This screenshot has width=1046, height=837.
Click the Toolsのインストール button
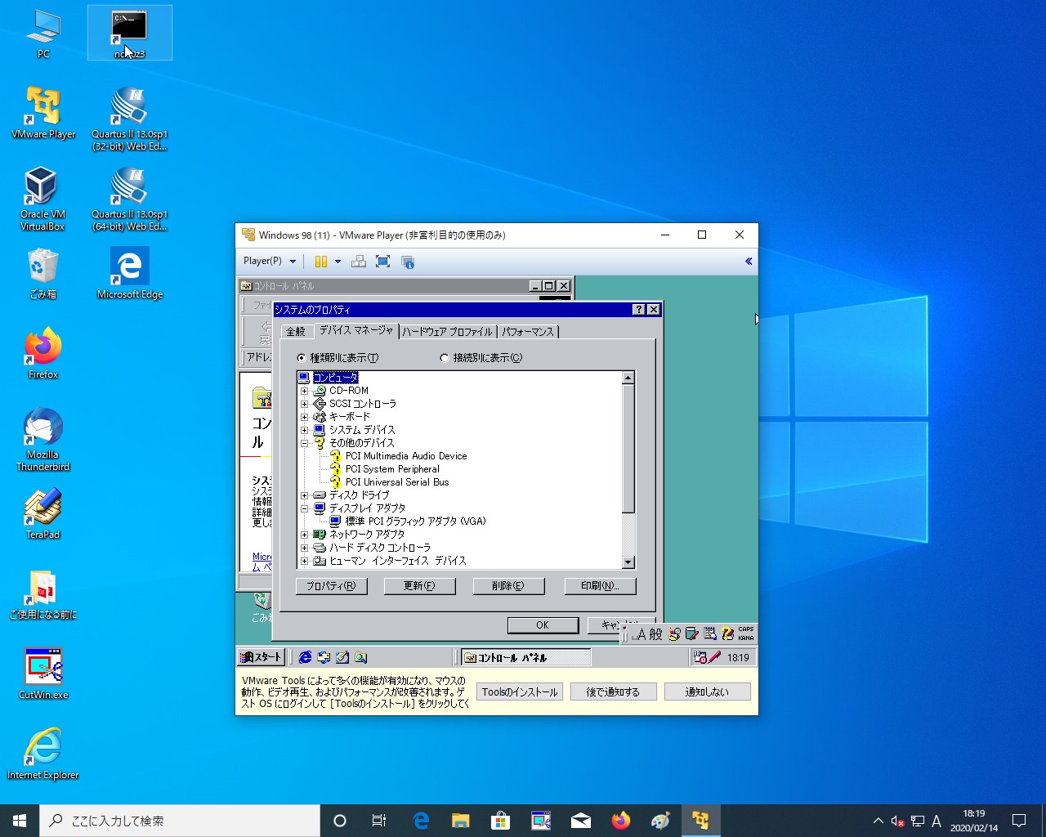coord(520,692)
